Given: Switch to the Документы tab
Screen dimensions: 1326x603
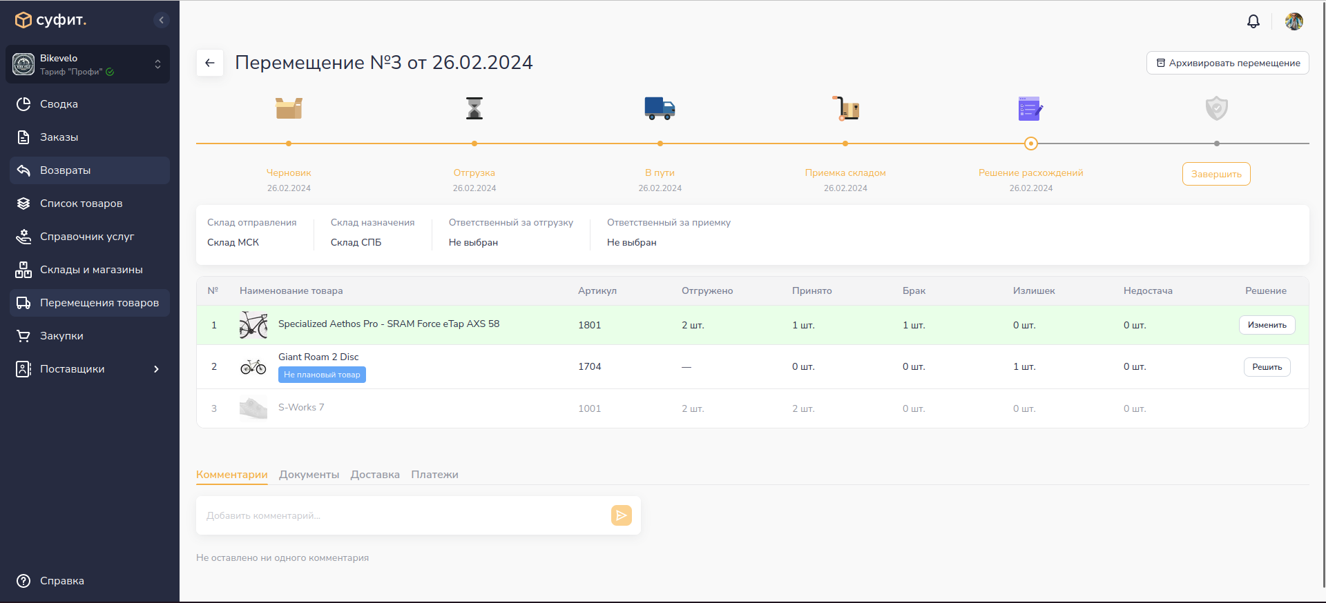Looking at the screenshot, I should coord(309,475).
